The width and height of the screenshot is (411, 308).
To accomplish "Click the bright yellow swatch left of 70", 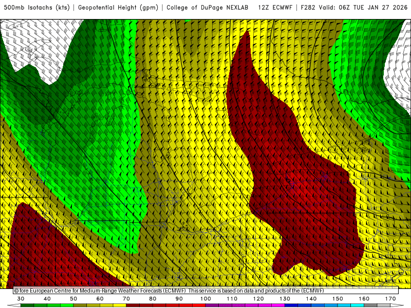I will [120, 305].
